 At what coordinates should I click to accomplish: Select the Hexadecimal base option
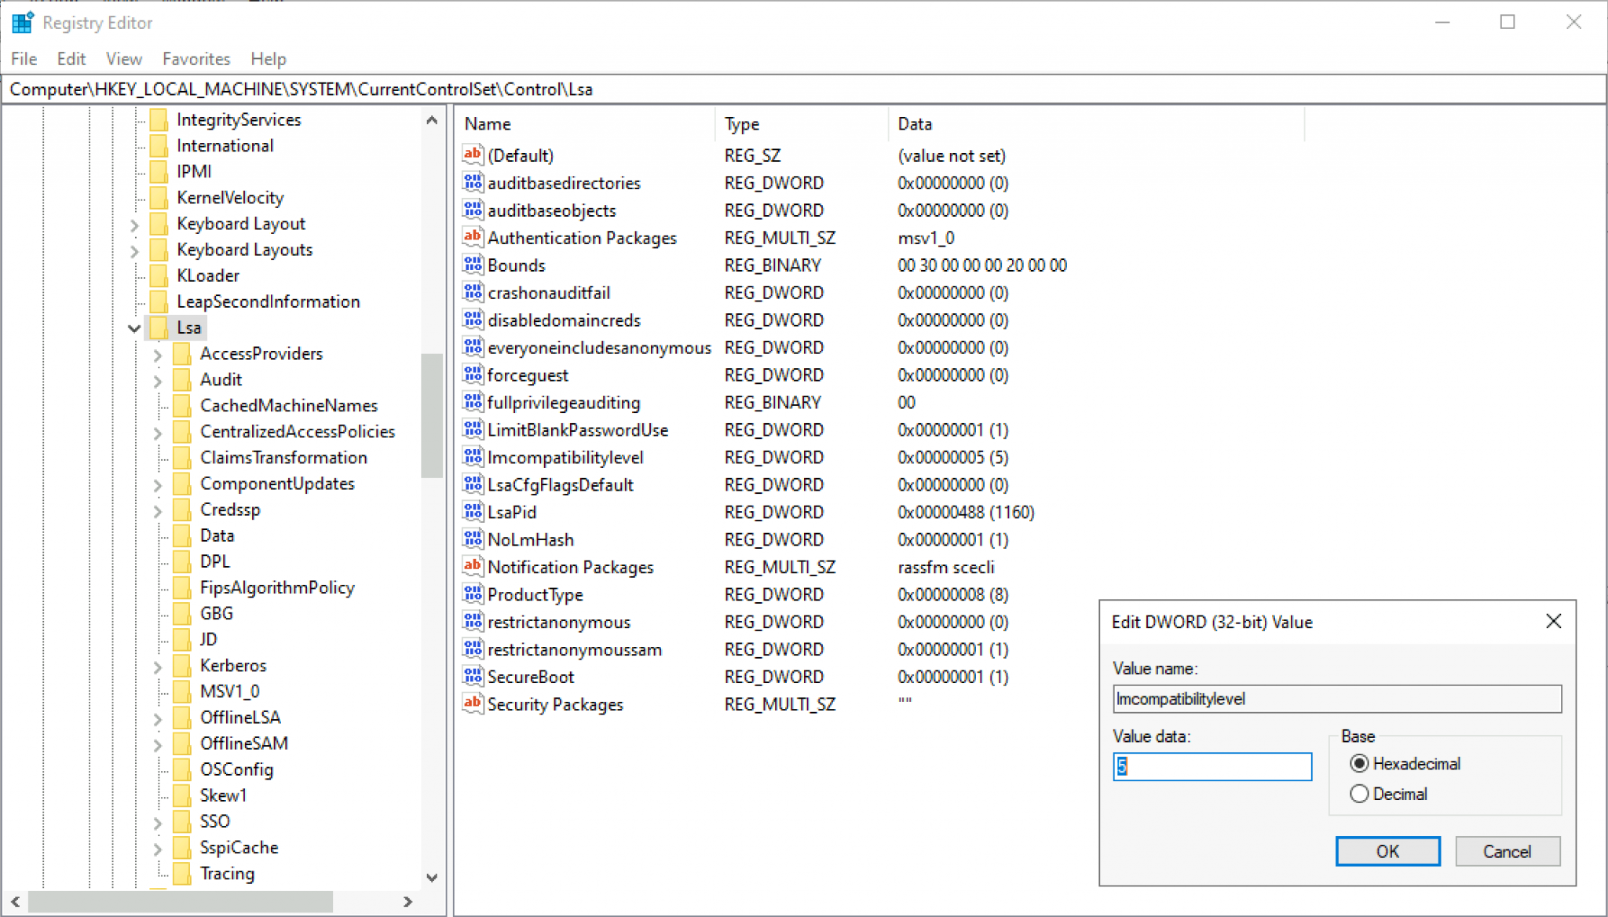(x=1361, y=763)
